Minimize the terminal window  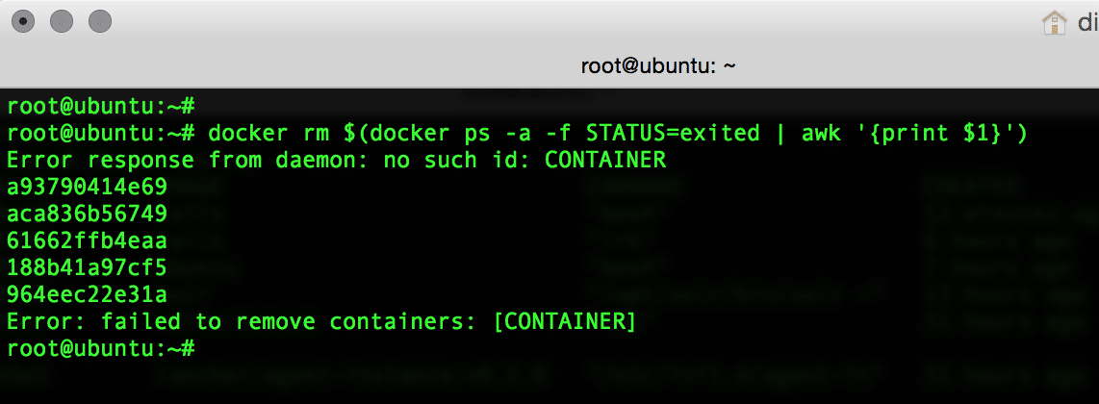63,20
